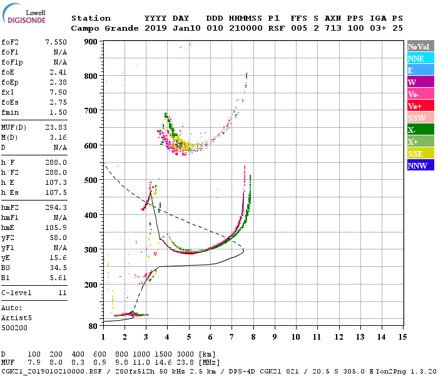Image resolution: width=438 pixels, height=376 pixels.
Task: Click the B1 value 5.61
Action: pos(58,278)
